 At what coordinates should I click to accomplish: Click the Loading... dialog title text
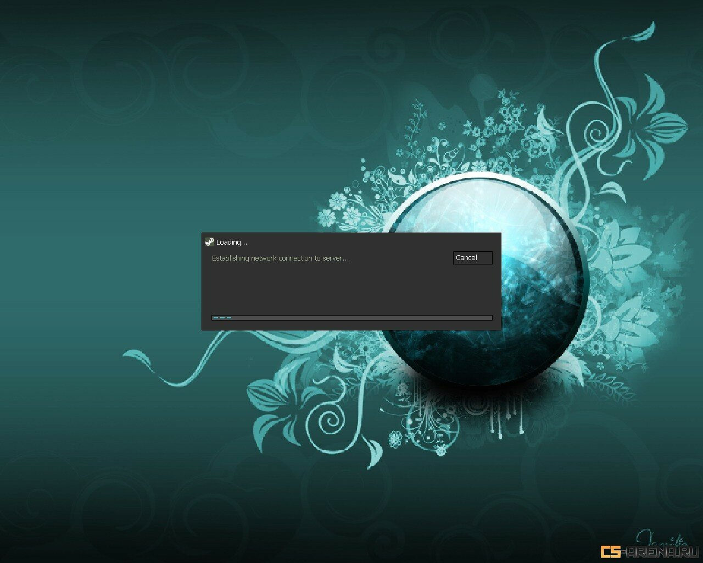coord(231,242)
